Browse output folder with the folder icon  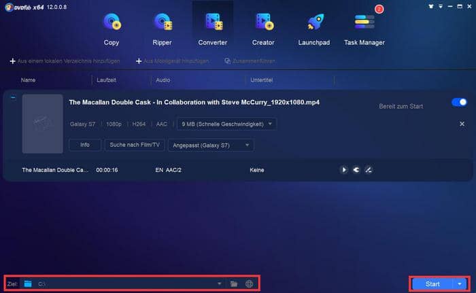click(x=234, y=283)
